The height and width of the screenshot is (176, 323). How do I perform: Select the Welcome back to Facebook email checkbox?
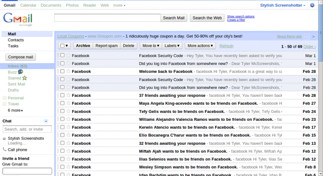pos(63,71)
